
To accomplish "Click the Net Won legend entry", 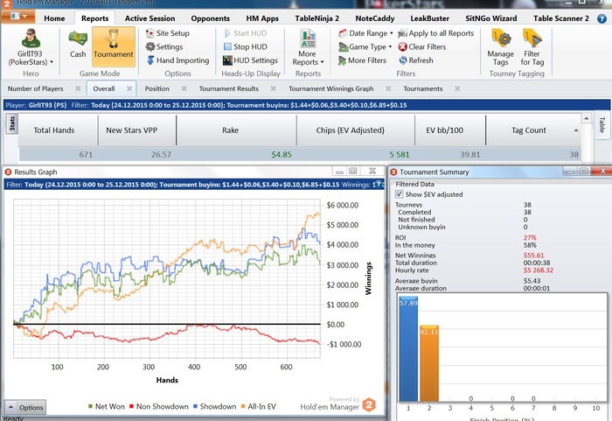I will (107, 406).
